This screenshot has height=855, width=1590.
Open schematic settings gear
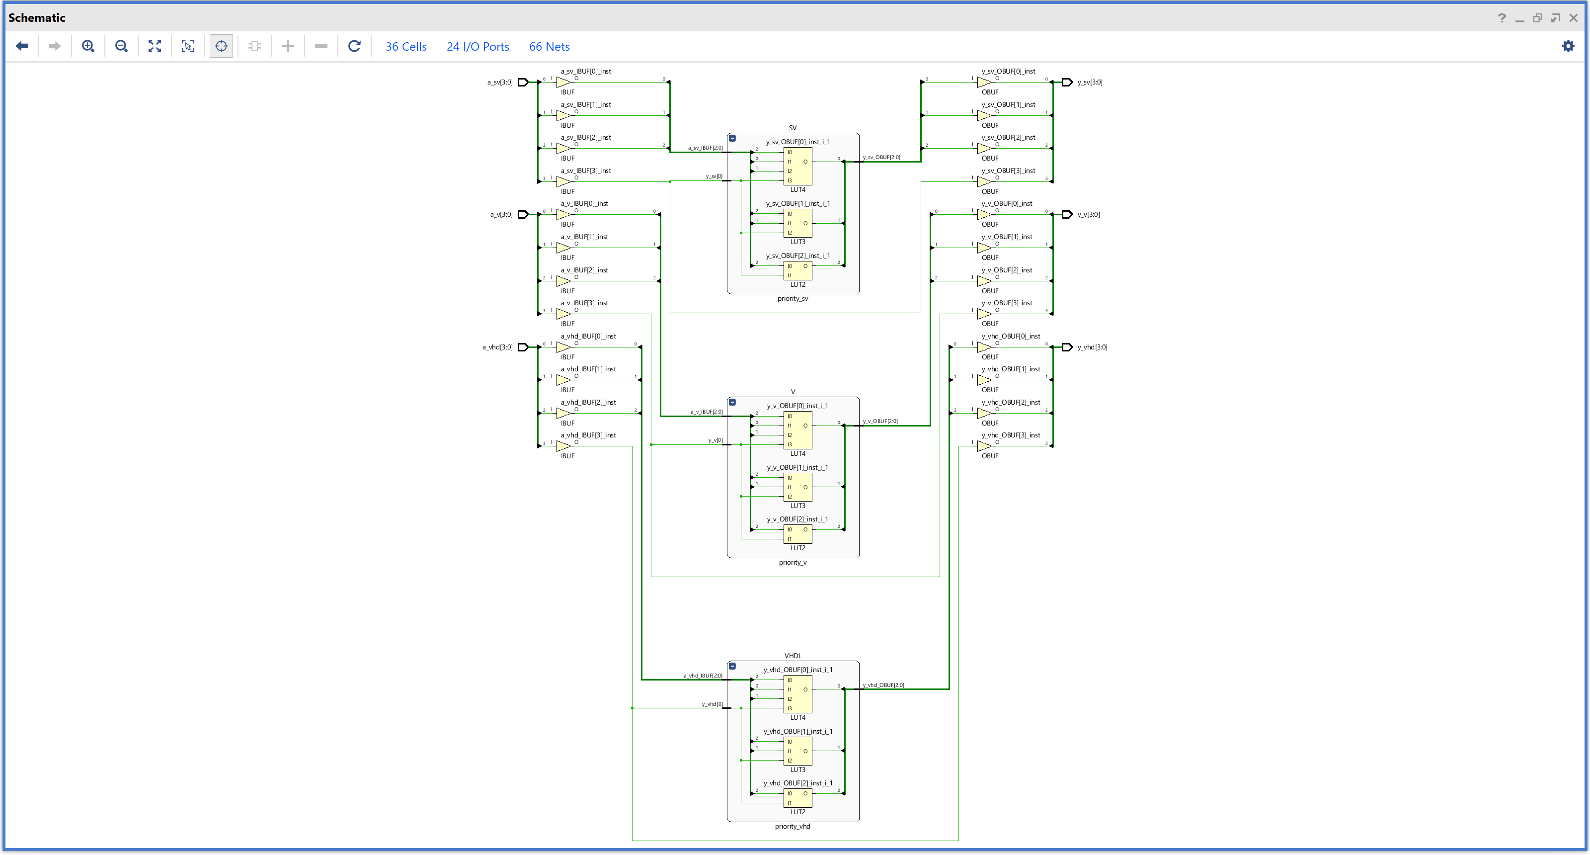coord(1568,46)
